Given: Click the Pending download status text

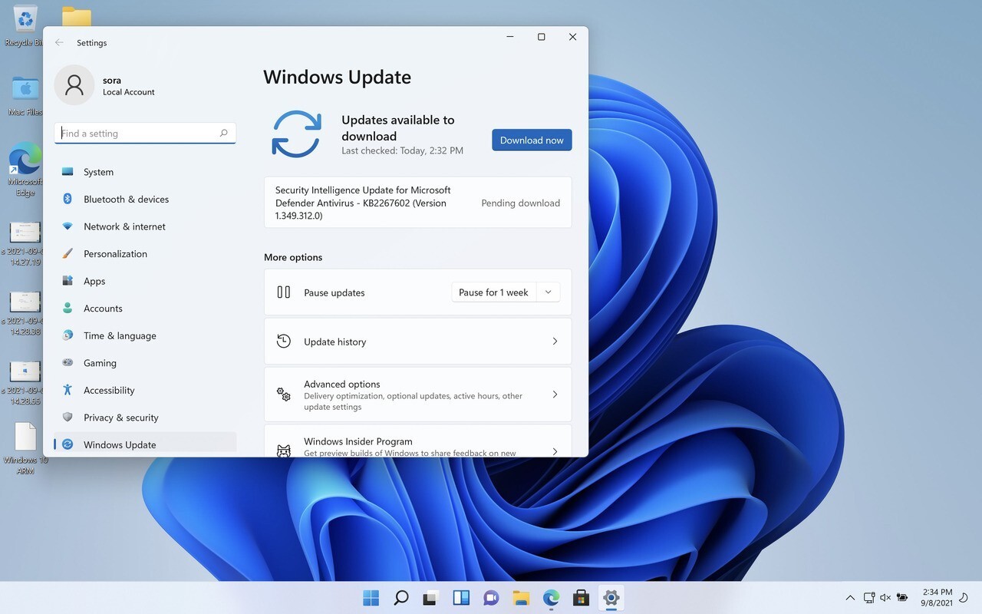Looking at the screenshot, I should [521, 203].
